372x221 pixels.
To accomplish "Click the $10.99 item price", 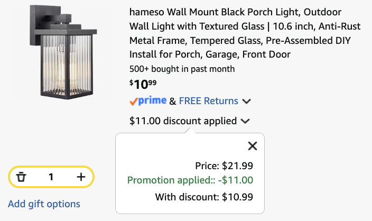I will [x=143, y=84].
